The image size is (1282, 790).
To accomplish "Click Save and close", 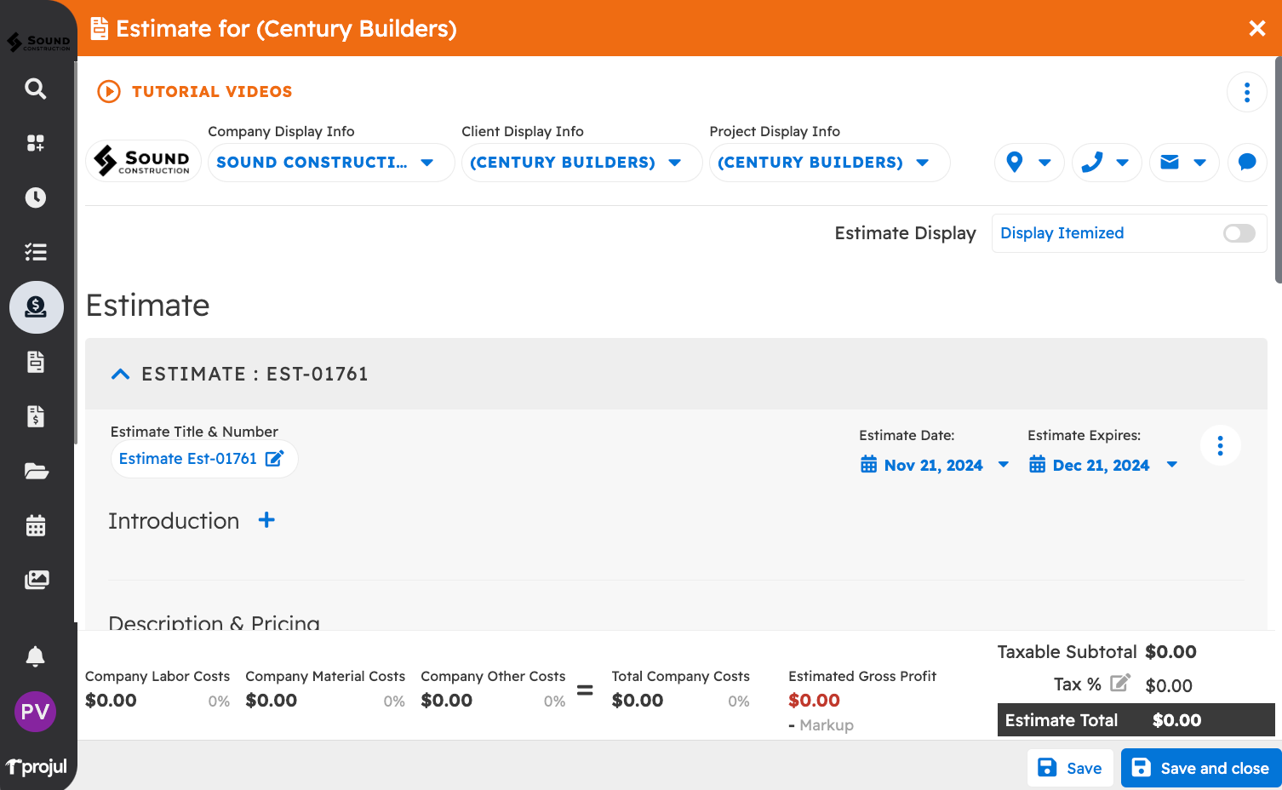I will point(1200,767).
